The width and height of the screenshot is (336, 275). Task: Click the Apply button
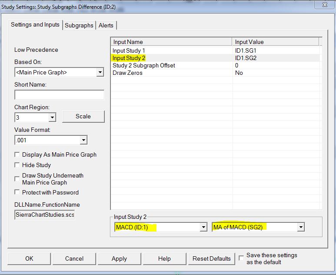tap(120, 259)
